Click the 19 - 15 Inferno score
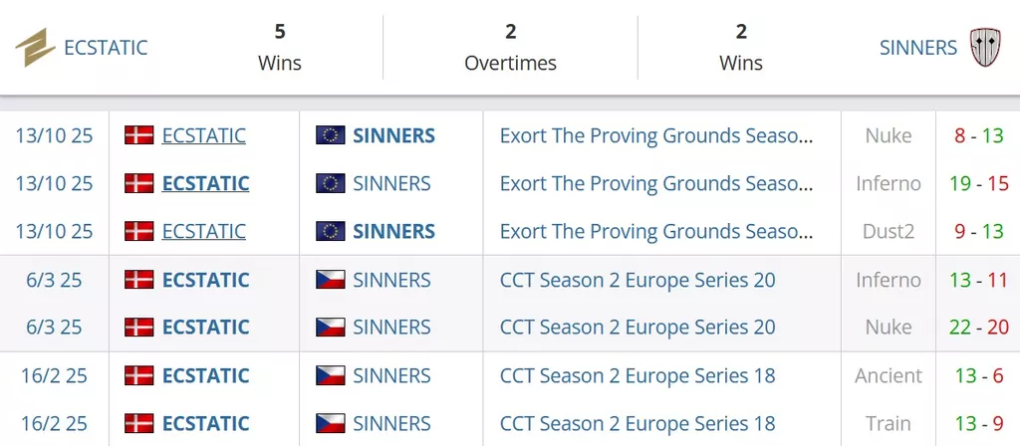 (979, 183)
